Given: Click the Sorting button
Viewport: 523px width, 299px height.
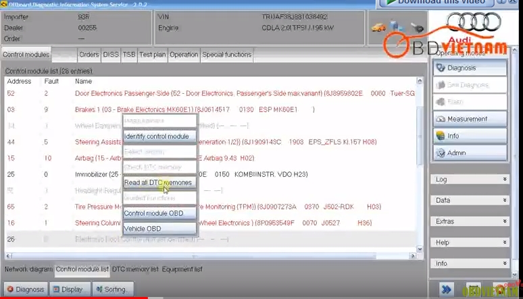Looking at the screenshot, I should 113,289.
